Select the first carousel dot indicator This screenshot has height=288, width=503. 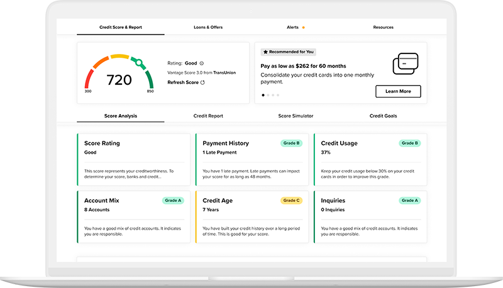coord(263,95)
